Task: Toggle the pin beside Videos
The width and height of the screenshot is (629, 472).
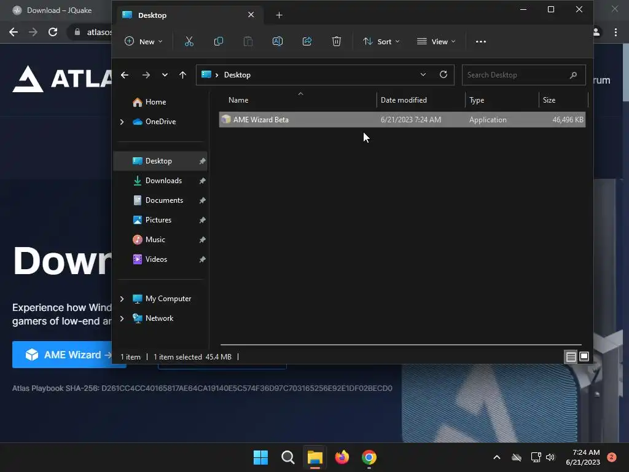Action: pyautogui.click(x=203, y=259)
